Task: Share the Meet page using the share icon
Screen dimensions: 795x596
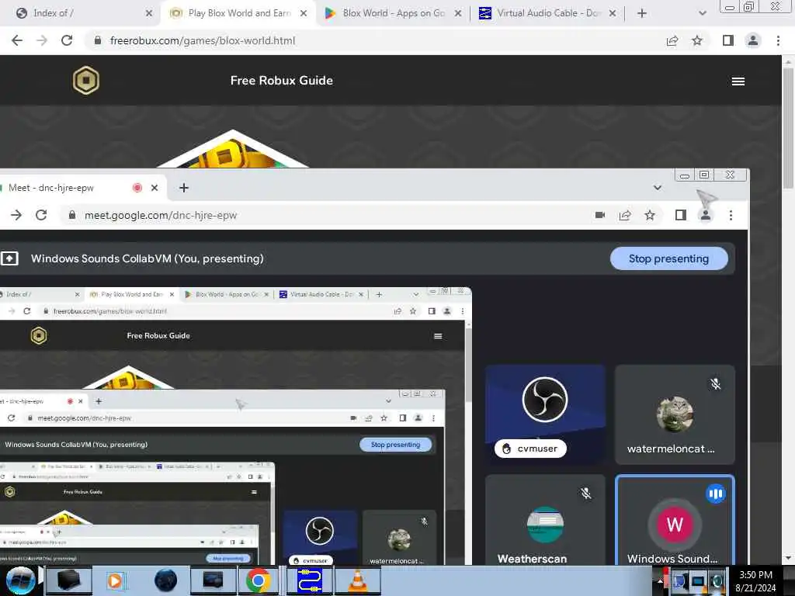Action: (x=625, y=216)
